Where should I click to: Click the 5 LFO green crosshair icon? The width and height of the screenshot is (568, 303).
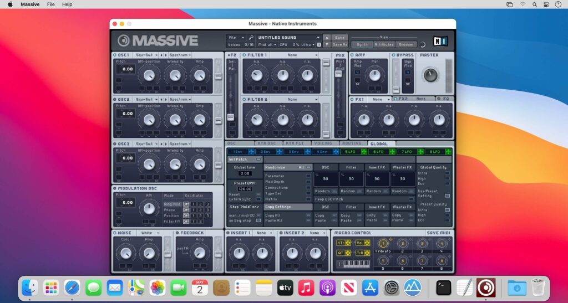pyautogui.click(x=364, y=151)
